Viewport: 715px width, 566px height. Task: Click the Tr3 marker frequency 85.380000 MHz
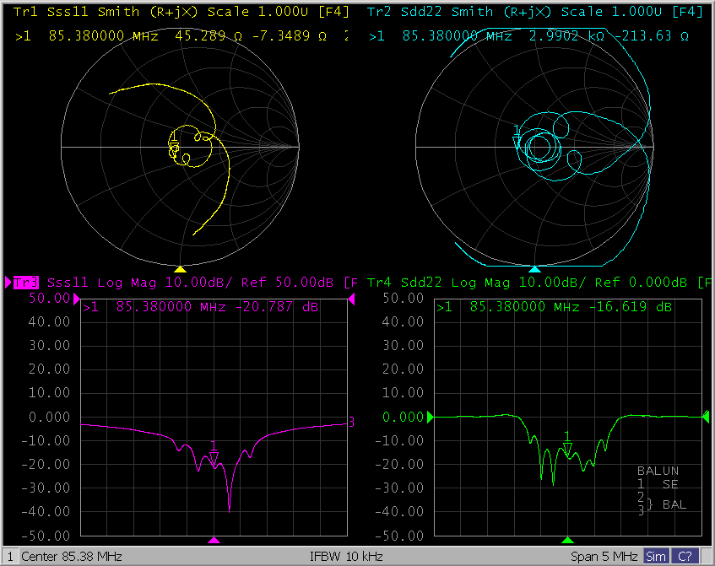(171, 307)
